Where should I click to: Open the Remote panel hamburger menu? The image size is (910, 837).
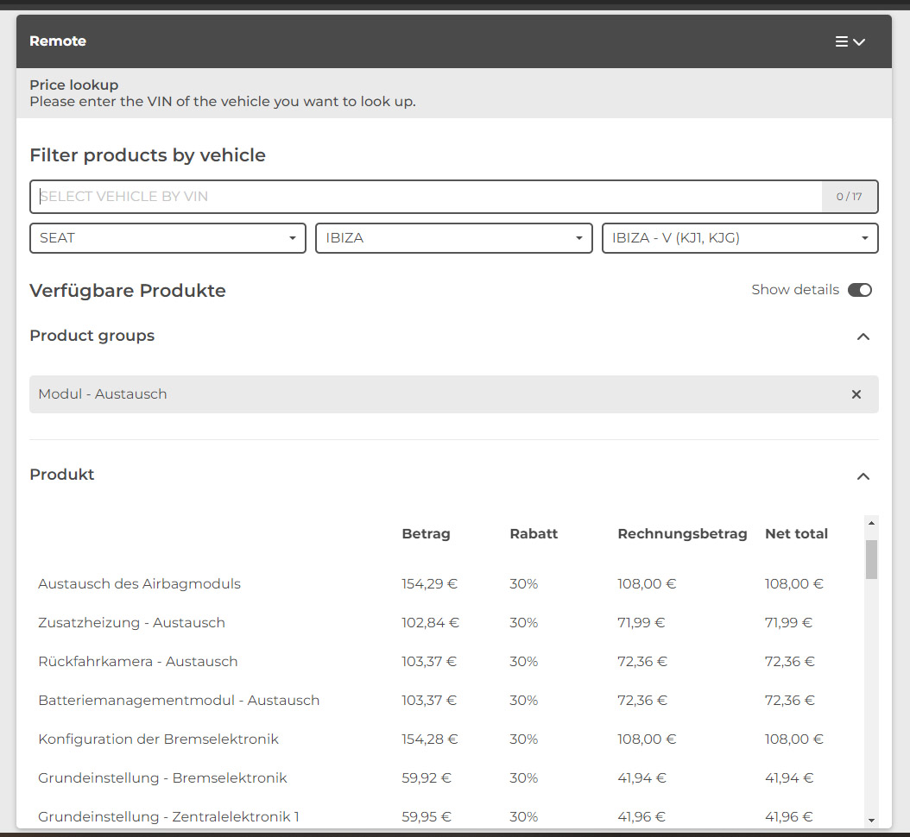click(x=850, y=41)
